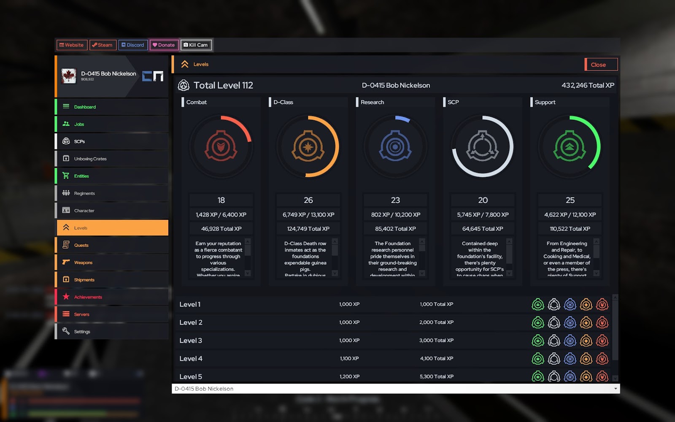Click "4,100 Total XP" in Level 4 row
This screenshot has width=675, height=422.
(437, 358)
